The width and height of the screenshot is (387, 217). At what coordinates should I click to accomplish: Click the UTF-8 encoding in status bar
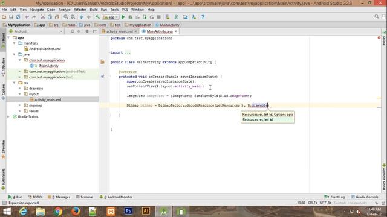point(326,203)
